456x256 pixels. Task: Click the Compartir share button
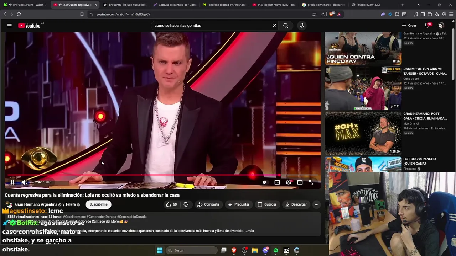(x=208, y=204)
